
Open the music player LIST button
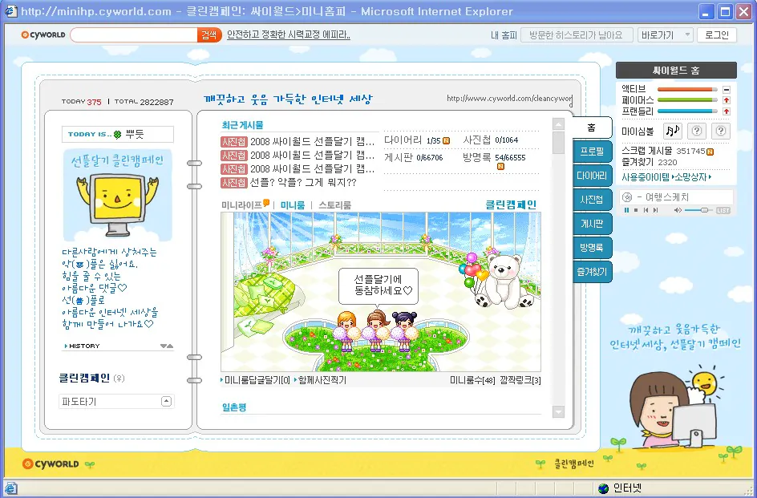(723, 210)
